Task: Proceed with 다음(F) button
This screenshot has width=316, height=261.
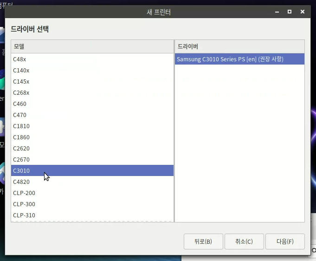Action: tap(285, 241)
